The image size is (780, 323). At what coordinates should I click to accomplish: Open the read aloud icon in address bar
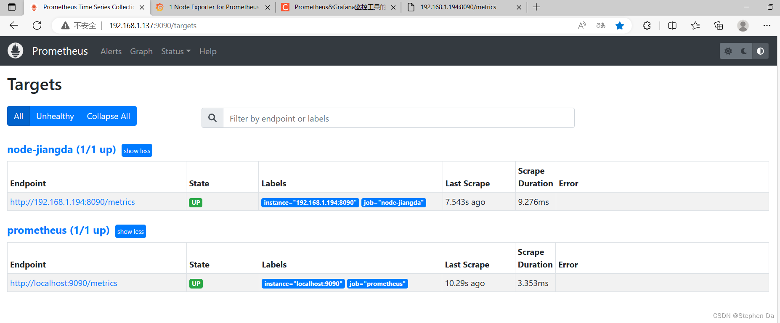[582, 26]
